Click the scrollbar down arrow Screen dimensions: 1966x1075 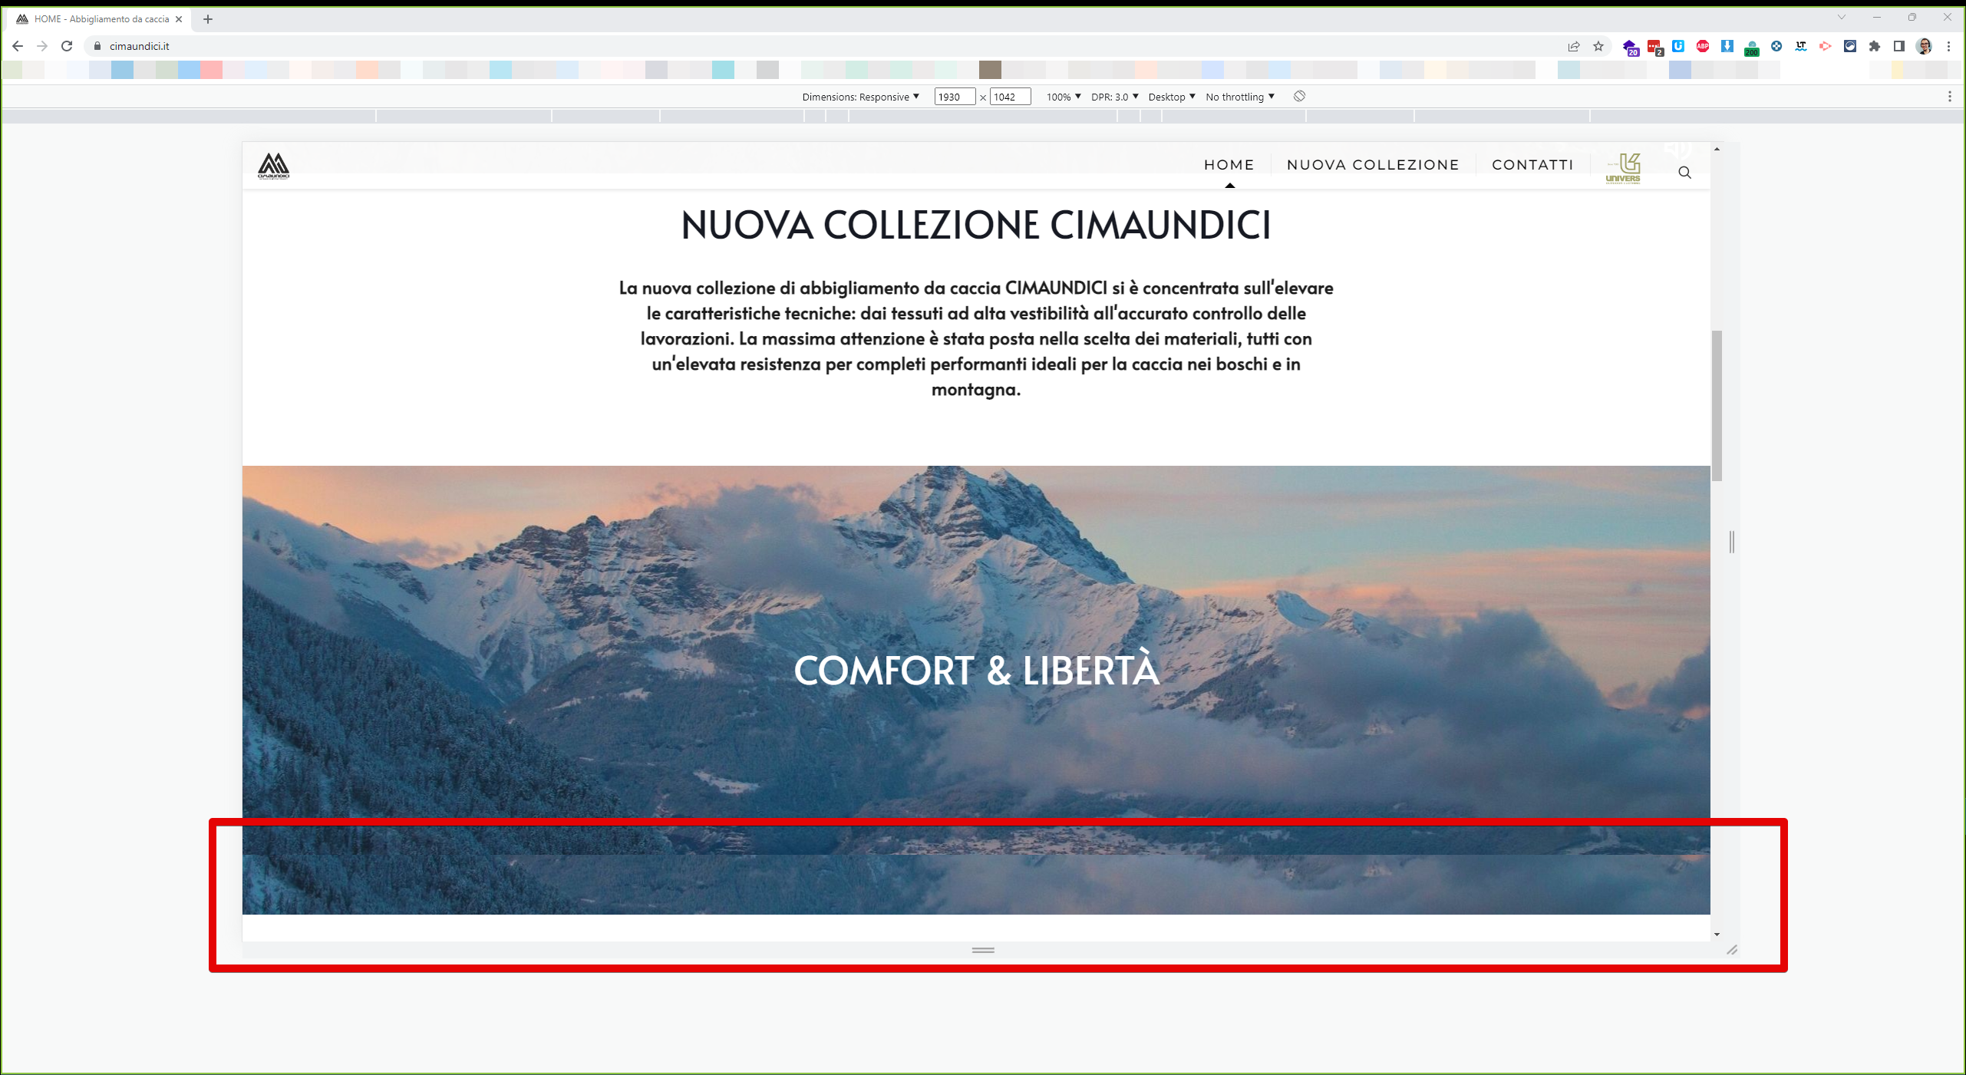tap(1717, 935)
